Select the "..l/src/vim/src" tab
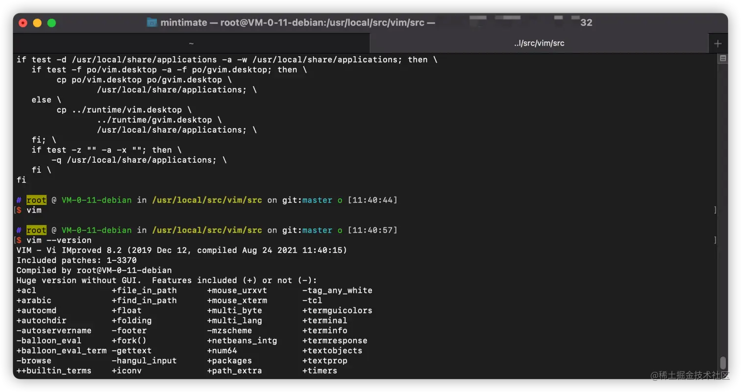This screenshot has width=741, height=392. click(x=539, y=43)
